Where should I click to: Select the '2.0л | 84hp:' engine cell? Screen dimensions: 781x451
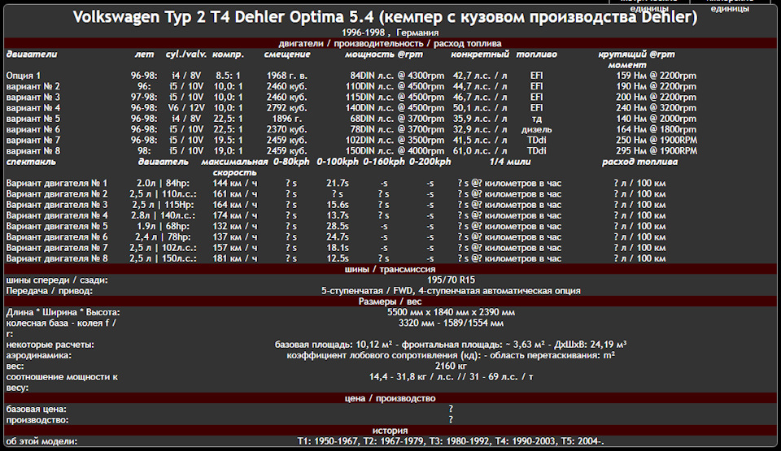coord(163,183)
